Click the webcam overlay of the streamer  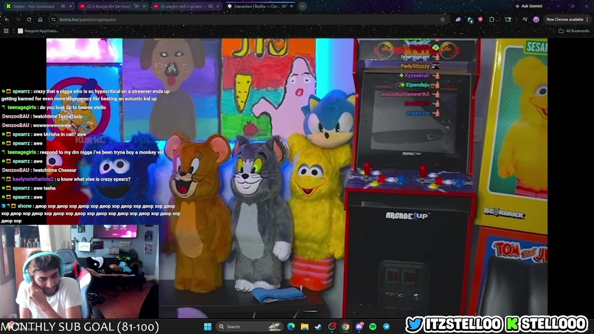(79, 272)
